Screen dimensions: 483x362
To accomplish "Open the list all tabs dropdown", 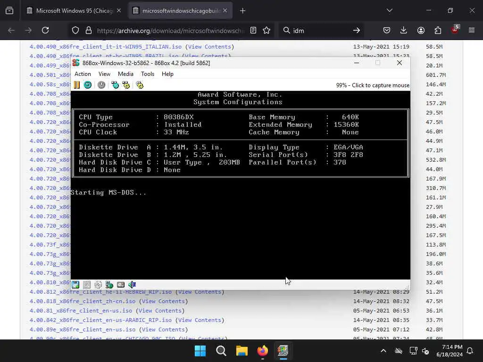I will click(x=390, y=10).
